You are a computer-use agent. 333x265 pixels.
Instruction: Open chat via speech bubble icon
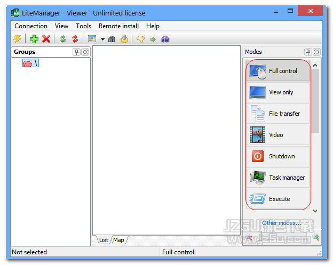pos(140,39)
